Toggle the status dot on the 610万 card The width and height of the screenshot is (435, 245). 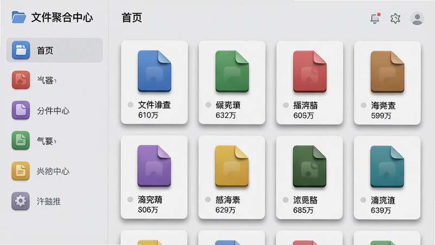pos(130,105)
